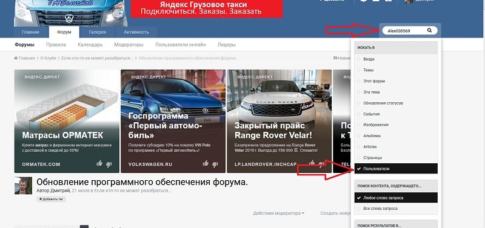Image resolution: width=485 pixels, height=228 pixels.
Task: Click 'ПОИСК РЕЗУЛЬТАТОВ В...' header
Action: [x=396, y=224]
